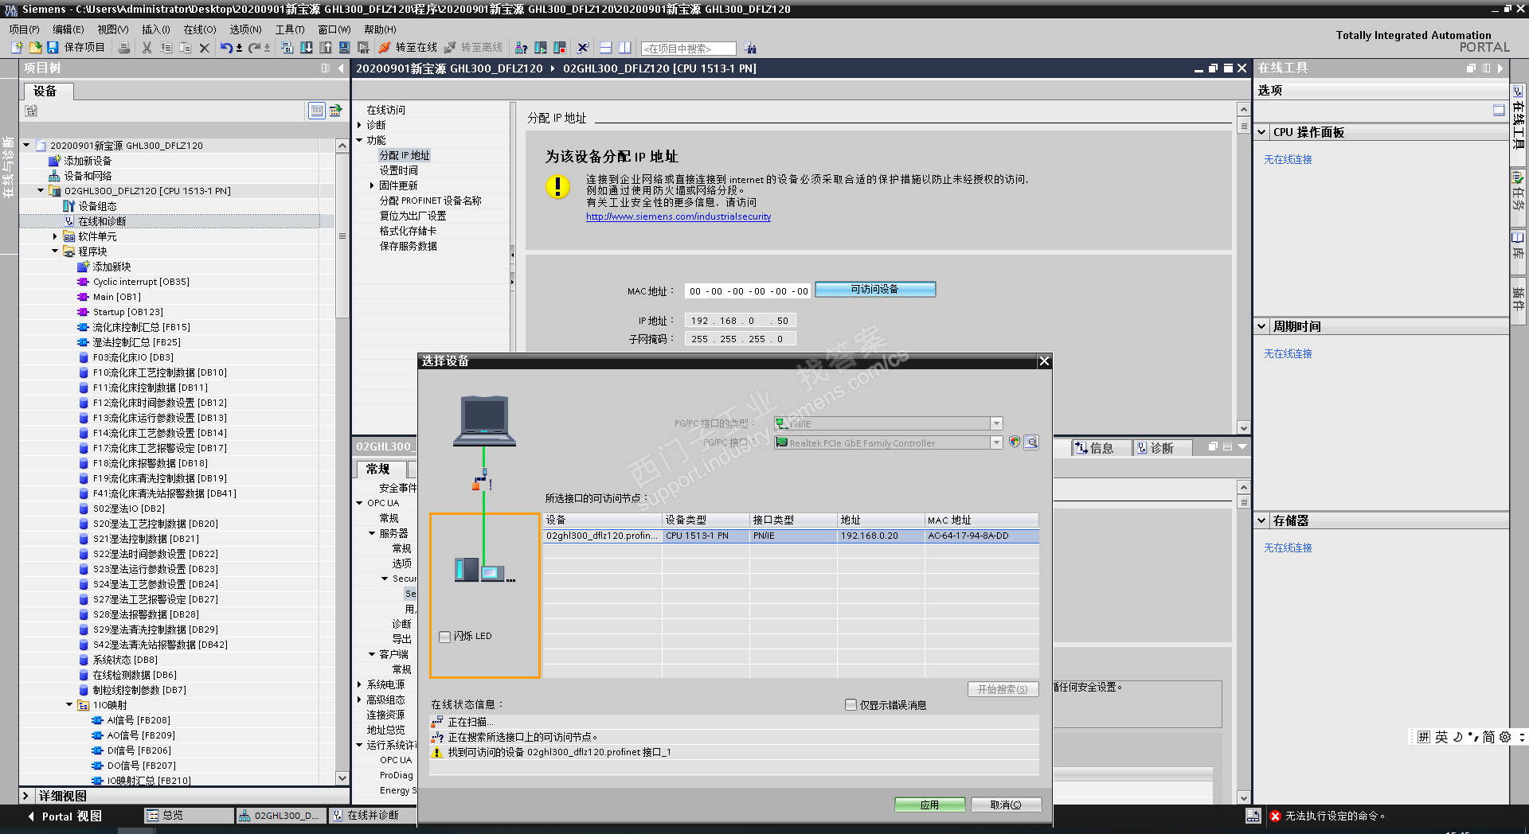Click the Go online (转至在线) icon

[x=385, y=48]
